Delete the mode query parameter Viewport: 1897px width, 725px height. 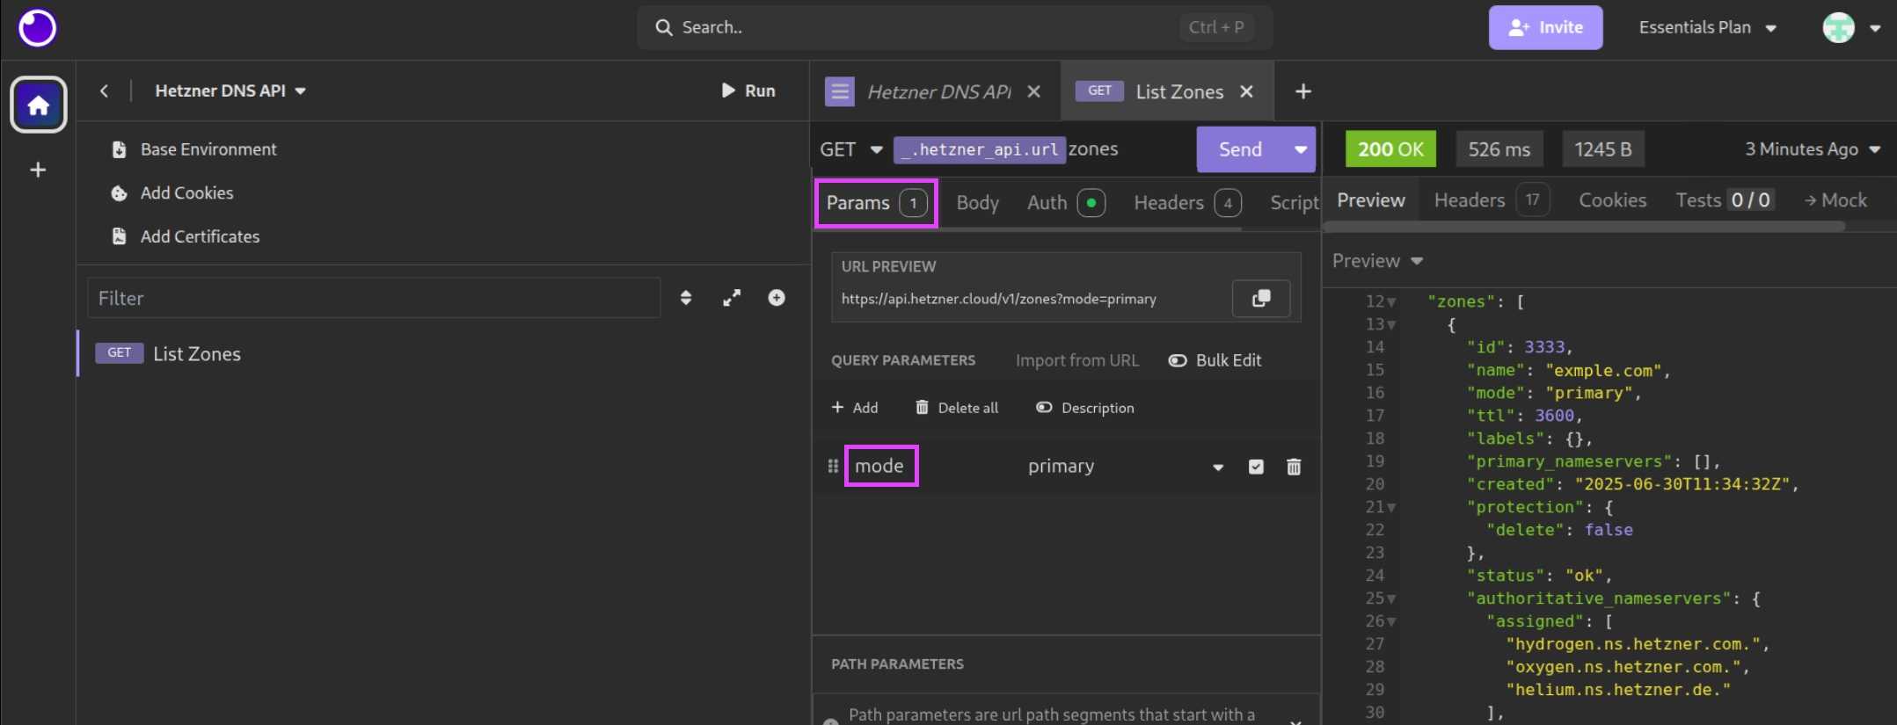pyautogui.click(x=1293, y=467)
